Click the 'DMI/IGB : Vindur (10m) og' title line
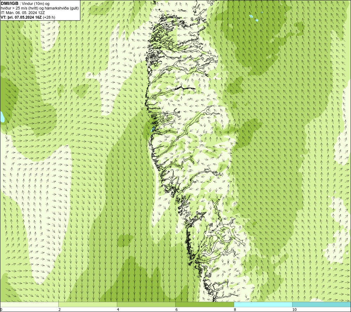 [25, 4]
